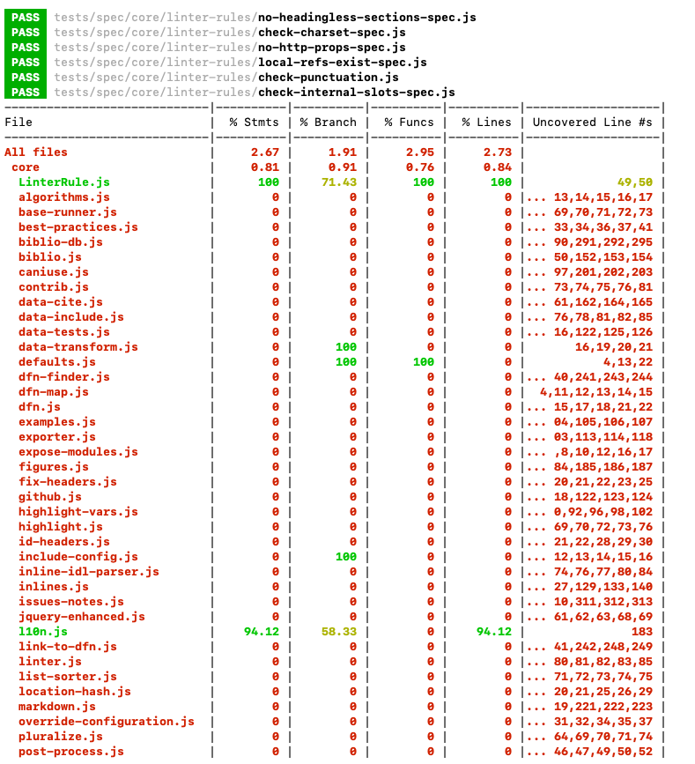Click the % Stmts column header
Viewport: 695px width, 764px height.
tap(255, 122)
